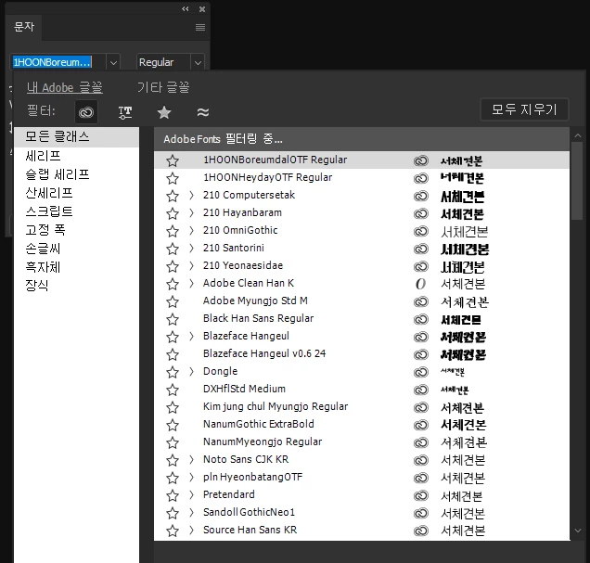
Task: Expand the 210 Hayanbaram font family
Action: (x=191, y=213)
